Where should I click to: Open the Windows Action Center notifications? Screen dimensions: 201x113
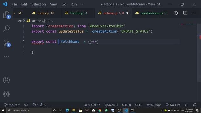(197, 110)
